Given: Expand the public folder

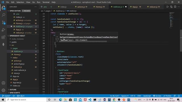Looking at the screenshot, I should coord(14,42).
